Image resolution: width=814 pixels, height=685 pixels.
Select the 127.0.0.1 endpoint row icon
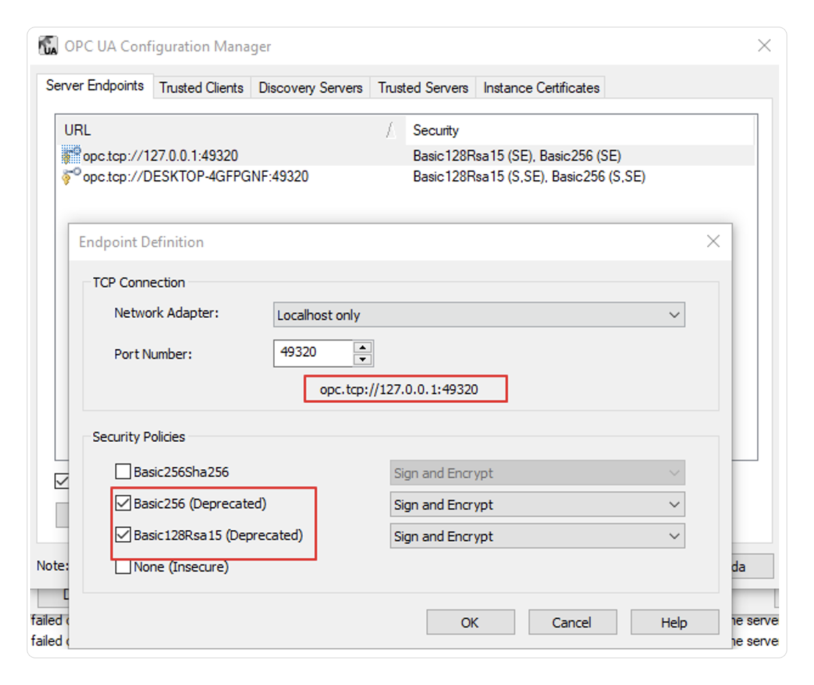pyautogui.click(x=71, y=155)
